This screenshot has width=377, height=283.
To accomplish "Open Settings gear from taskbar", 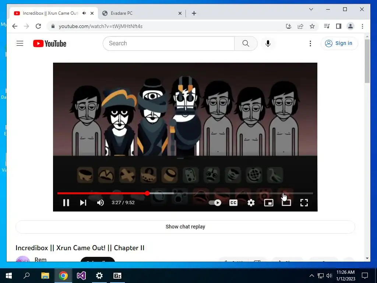I will point(99,276).
